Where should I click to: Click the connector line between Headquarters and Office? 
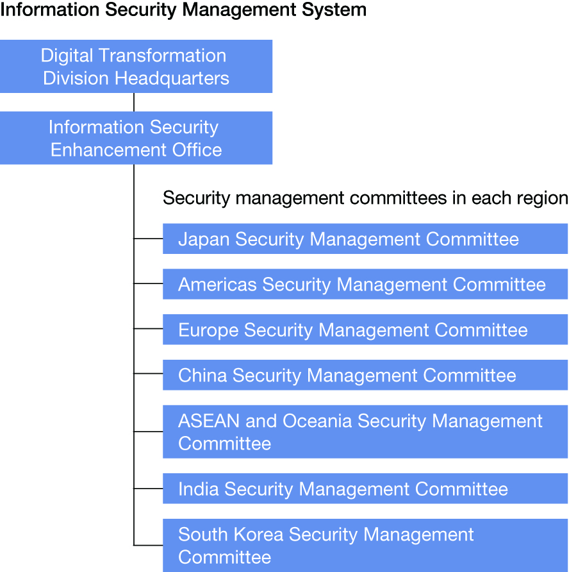pos(134,102)
